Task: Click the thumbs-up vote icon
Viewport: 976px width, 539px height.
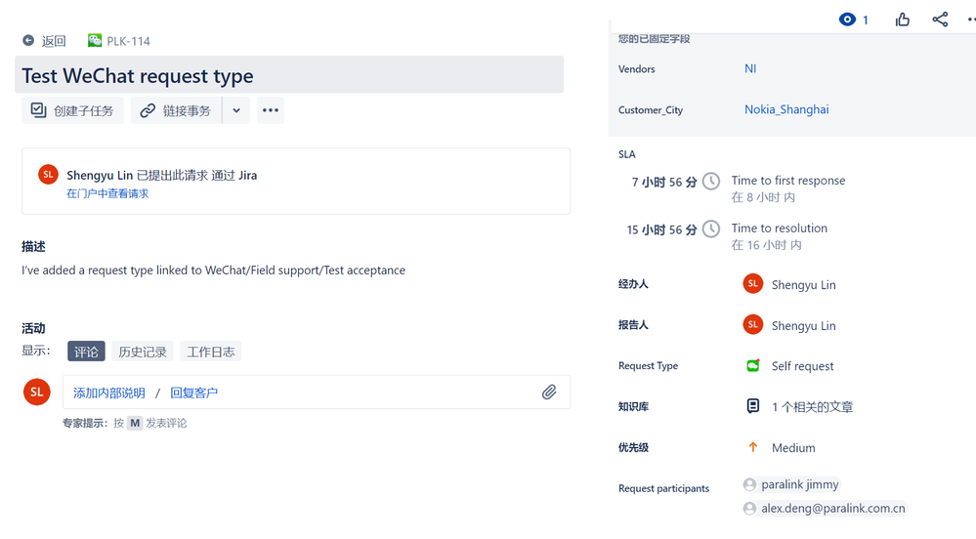Action: [903, 20]
